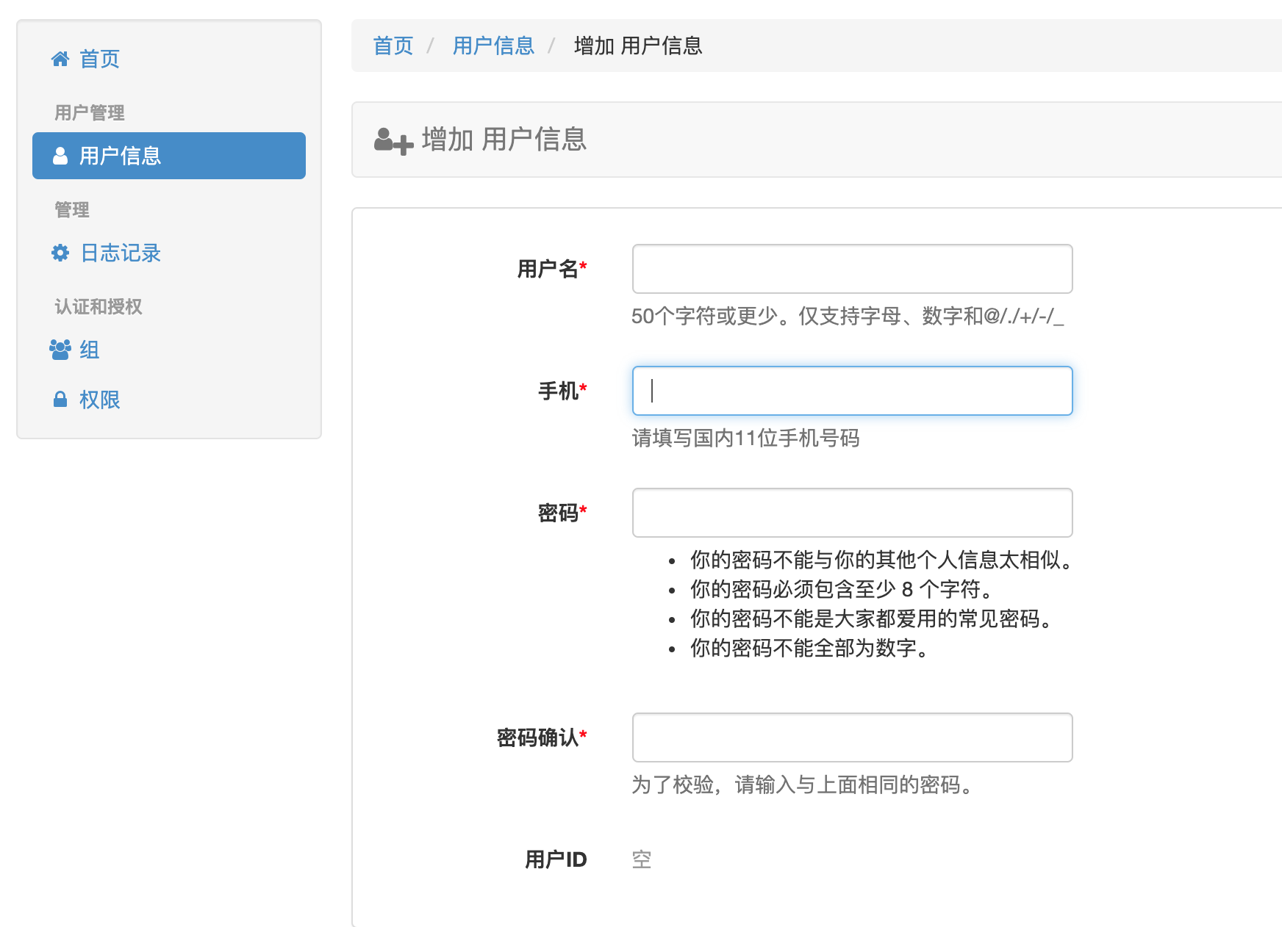
Task: Open 首页 from the sidebar
Action: [100, 59]
